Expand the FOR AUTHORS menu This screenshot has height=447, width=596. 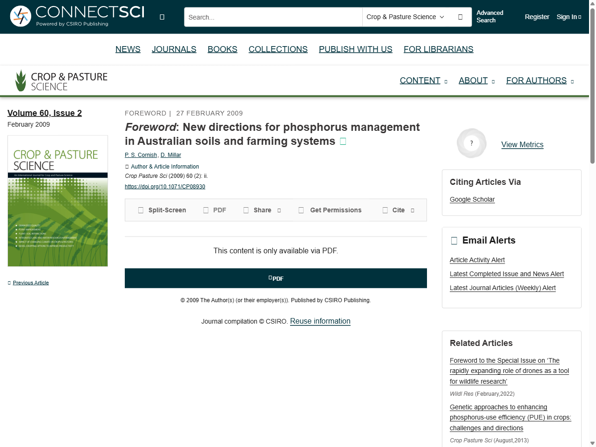(540, 81)
